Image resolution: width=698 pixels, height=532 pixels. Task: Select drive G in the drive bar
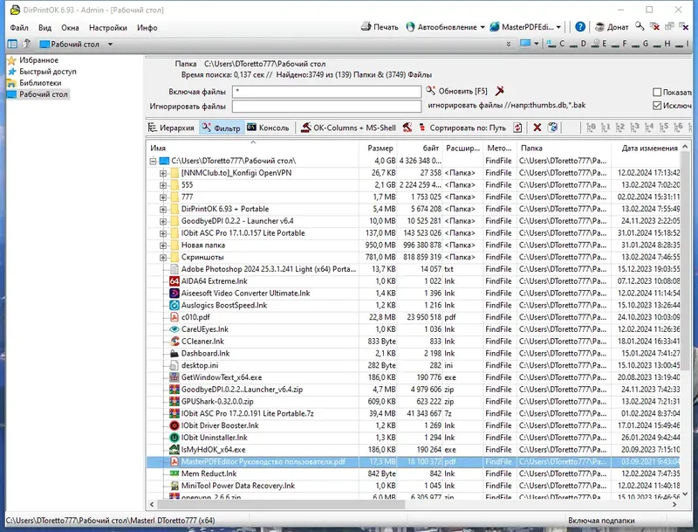(640, 44)
